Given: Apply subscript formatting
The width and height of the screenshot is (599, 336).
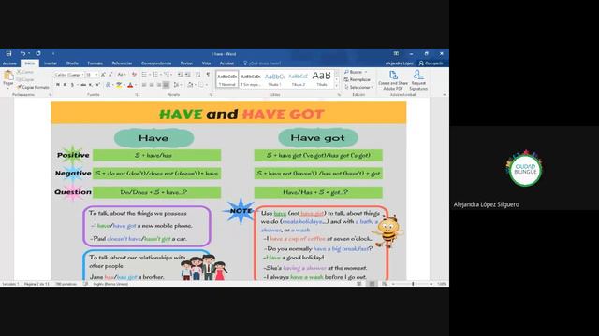Looking at the screenshot, I should (91, 85).
